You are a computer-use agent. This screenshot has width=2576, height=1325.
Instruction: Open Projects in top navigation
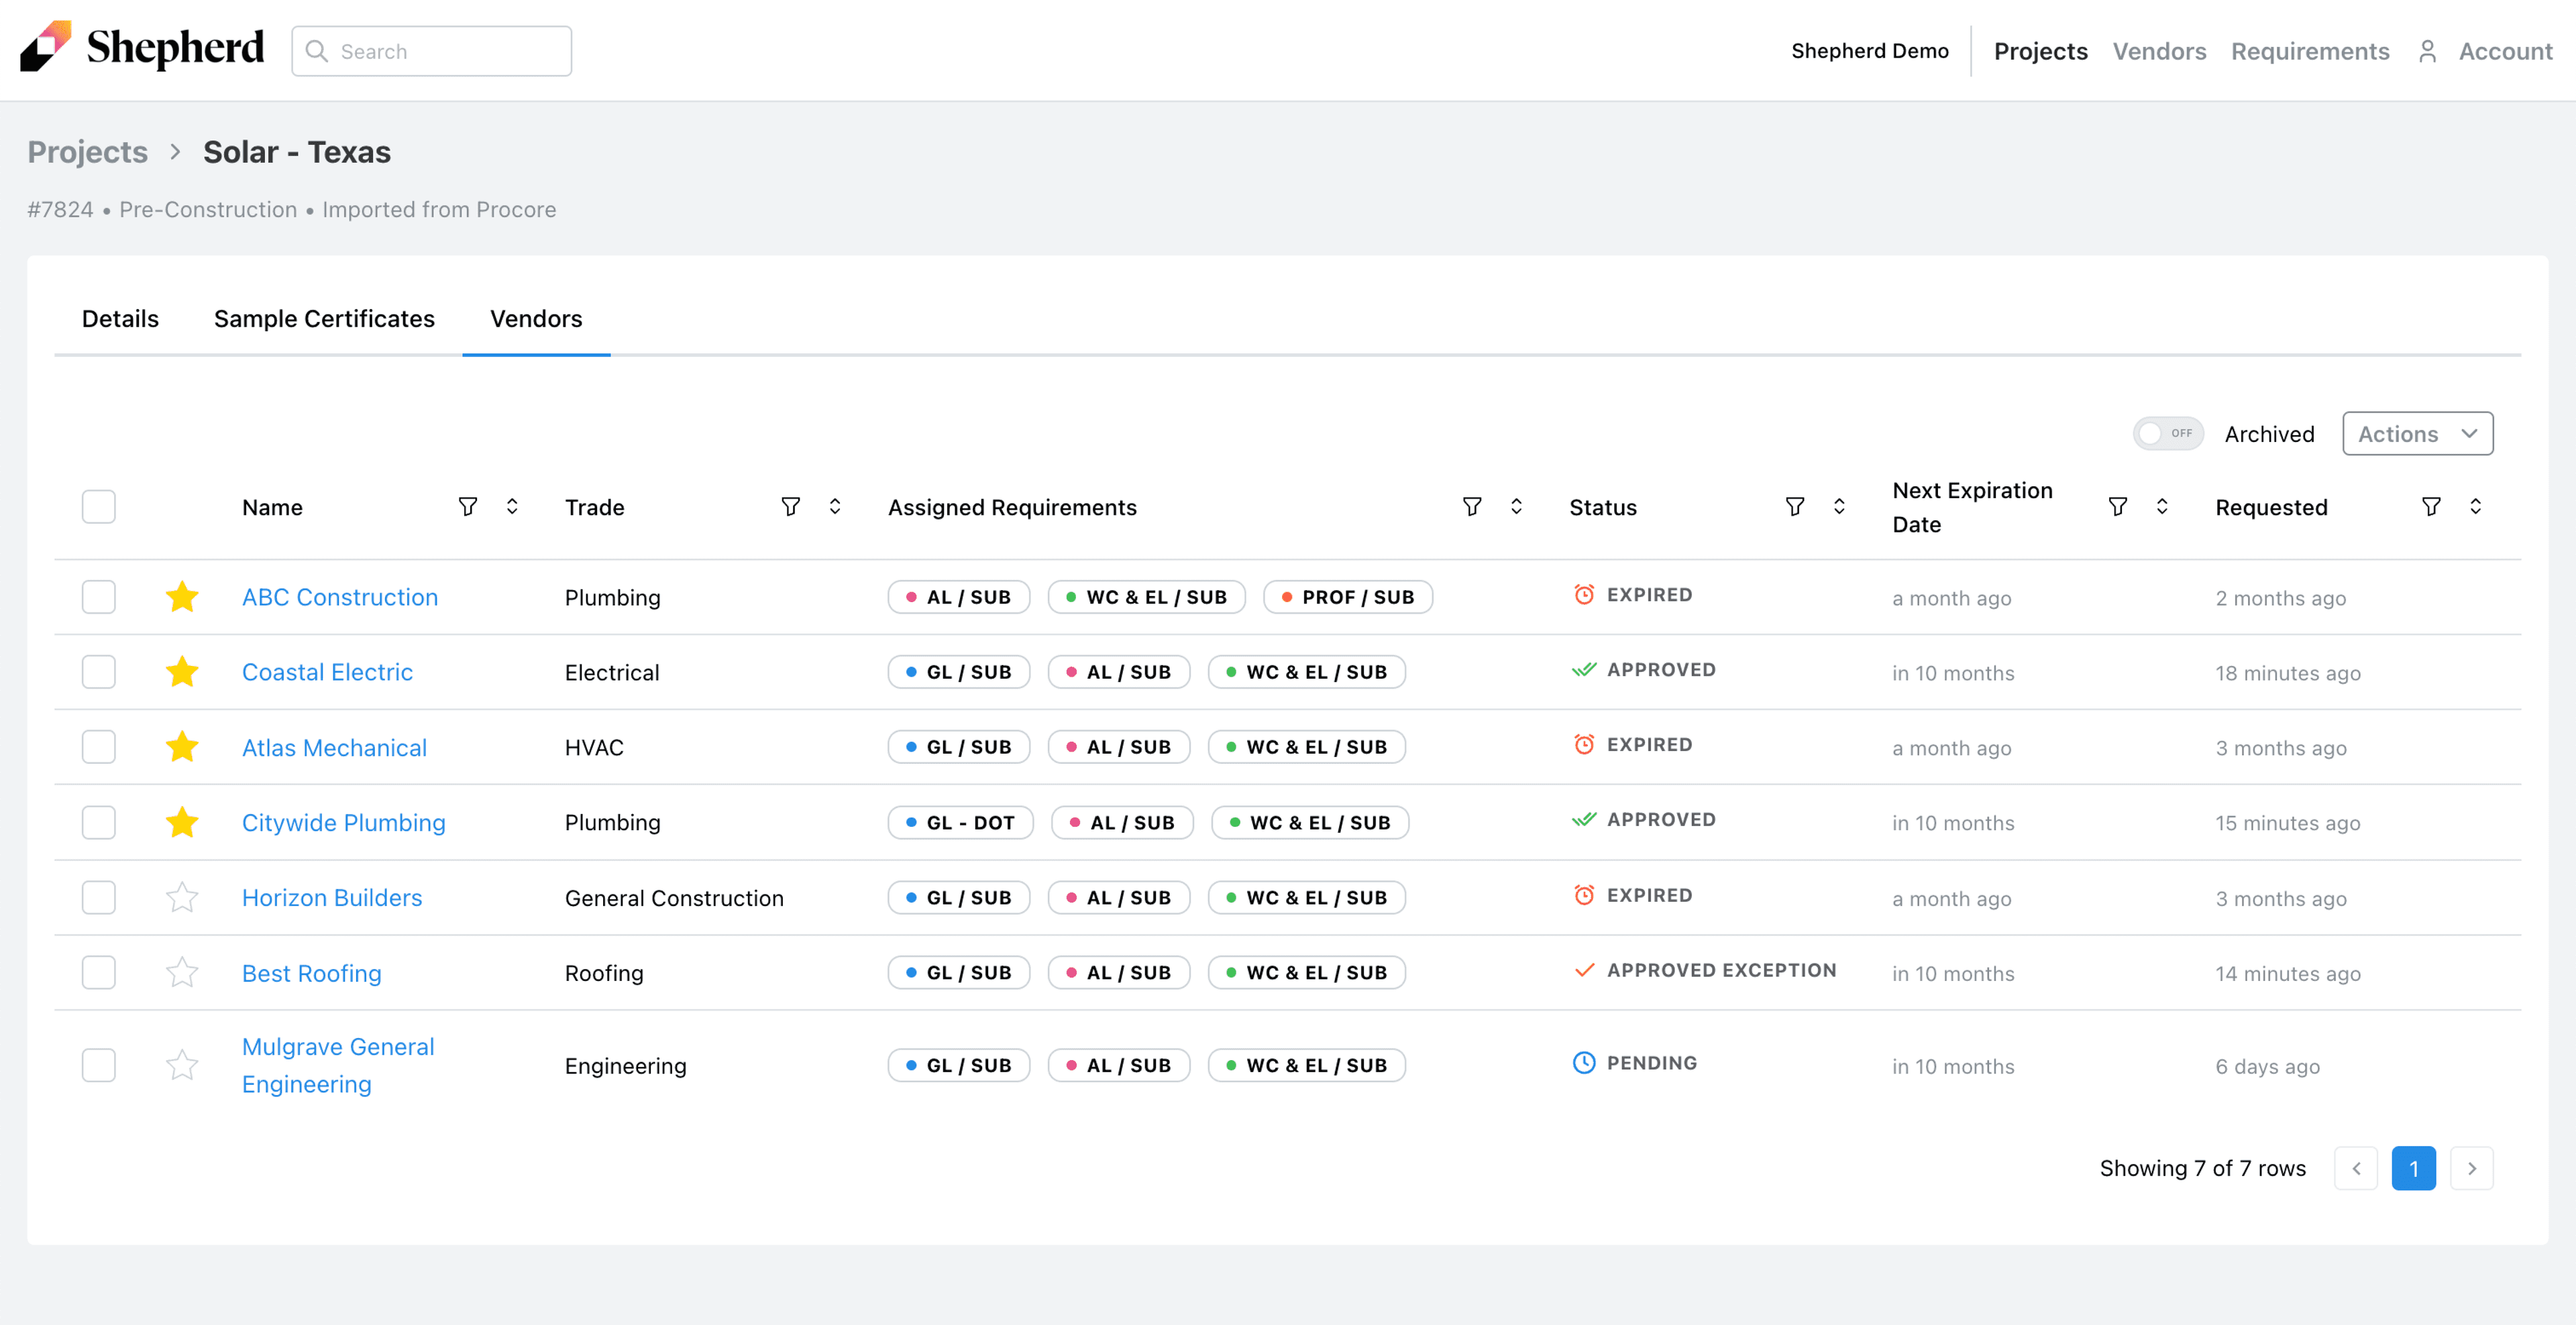click(2040, 51)
